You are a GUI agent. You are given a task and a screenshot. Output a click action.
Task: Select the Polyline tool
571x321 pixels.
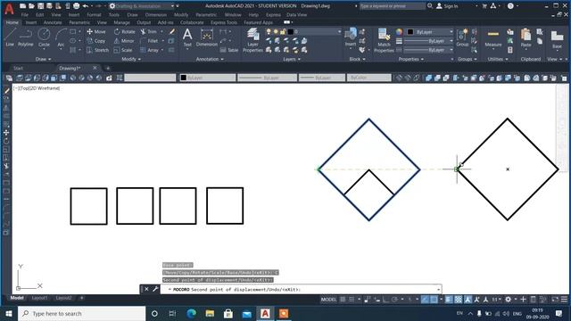(x=26, y=37)
